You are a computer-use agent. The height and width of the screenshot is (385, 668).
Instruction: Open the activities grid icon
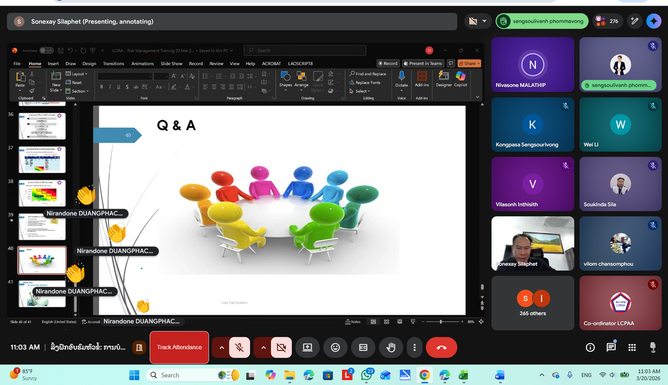tap(632, 347)
